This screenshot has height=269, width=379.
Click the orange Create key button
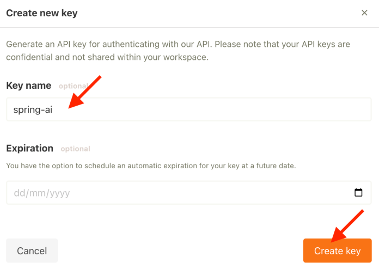coord(337,250)
